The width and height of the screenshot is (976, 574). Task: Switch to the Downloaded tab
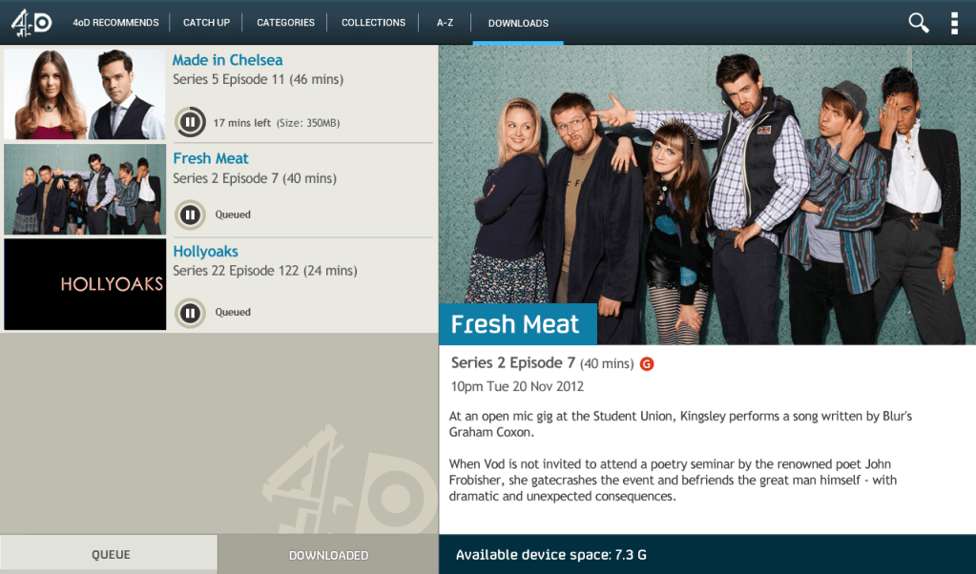click(x=328, y=554)
